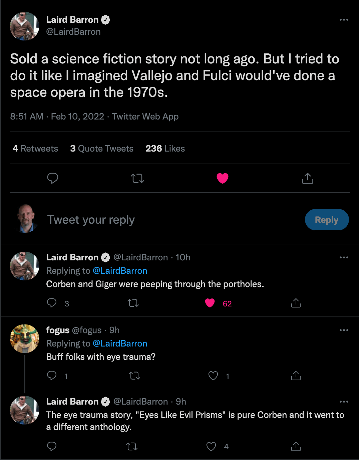Open the more options menu on fogus's reply
Viewport: 359px width, 460px height.
344,330
